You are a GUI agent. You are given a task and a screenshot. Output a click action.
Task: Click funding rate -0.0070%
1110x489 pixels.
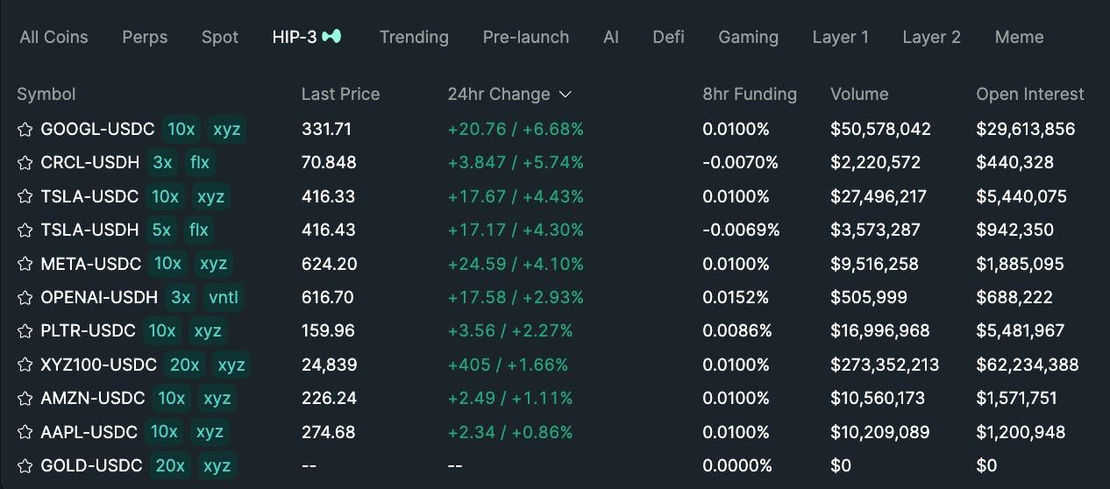click(740, 163)
